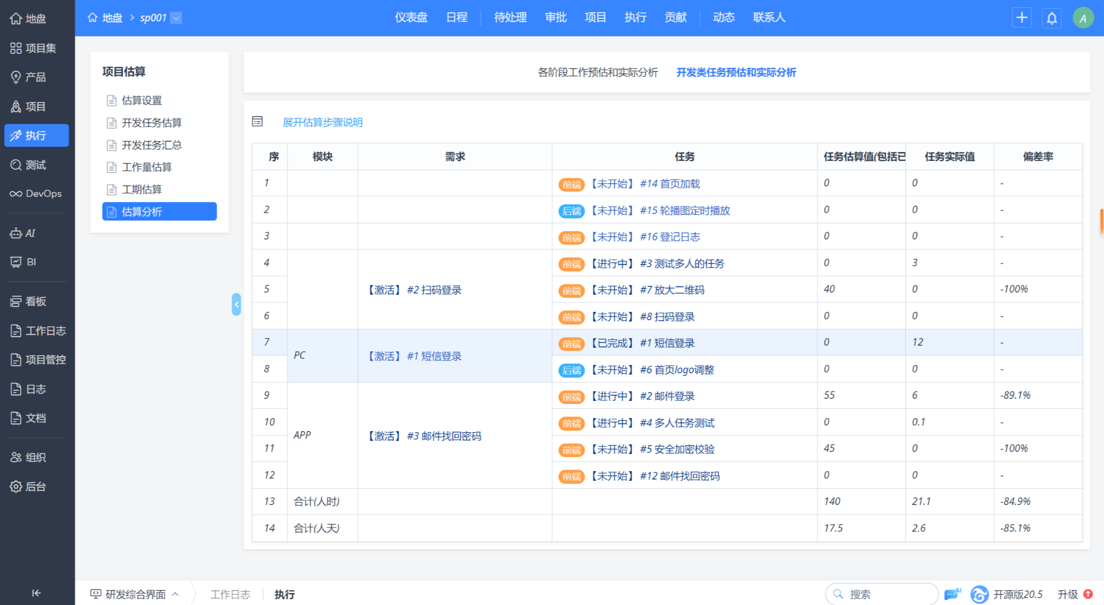1104x605 pixels.
Task: Toggle the side panel collapse handle
Action: click(236, 304)
